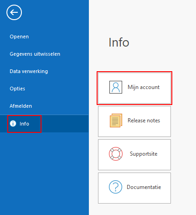Screen dimensions: 196x215
Task: Open the Opties sidebar entry
Action: click(x=17, y=89)
